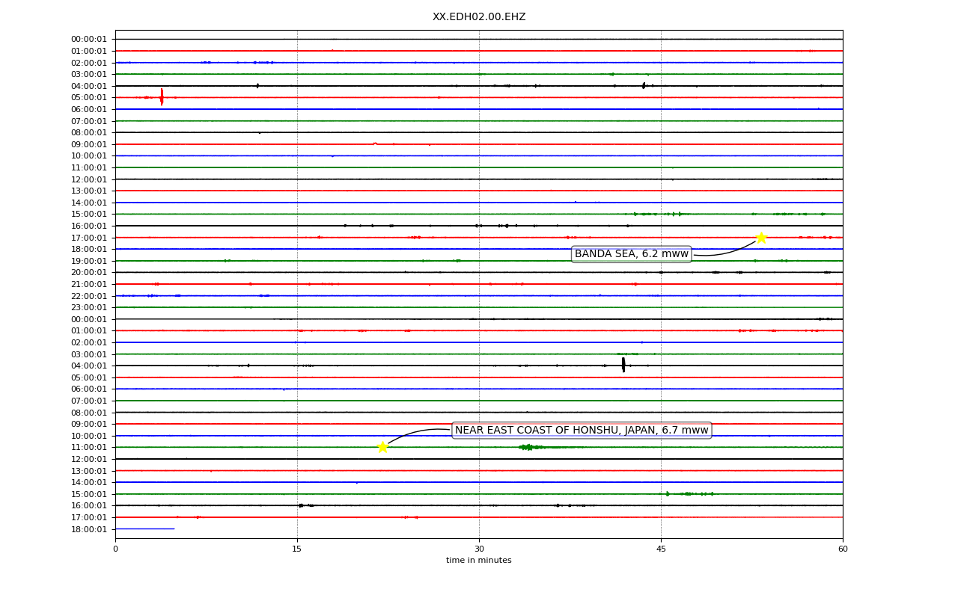
Task: Select the BANDA SEA, 6.2 mww annotation
Action: [x=631, y=254]
